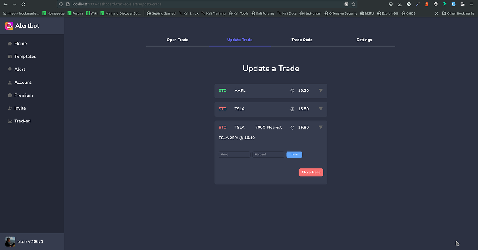
Task: Select the Update Trade tab
Action: 239,40
